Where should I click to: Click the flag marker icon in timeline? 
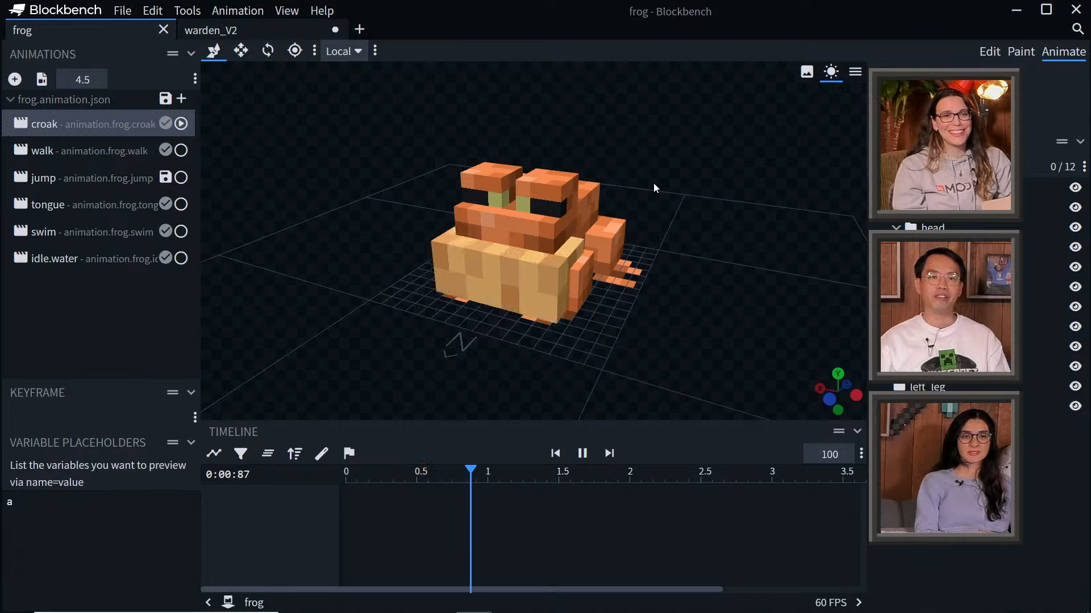(x=349, y=454)
